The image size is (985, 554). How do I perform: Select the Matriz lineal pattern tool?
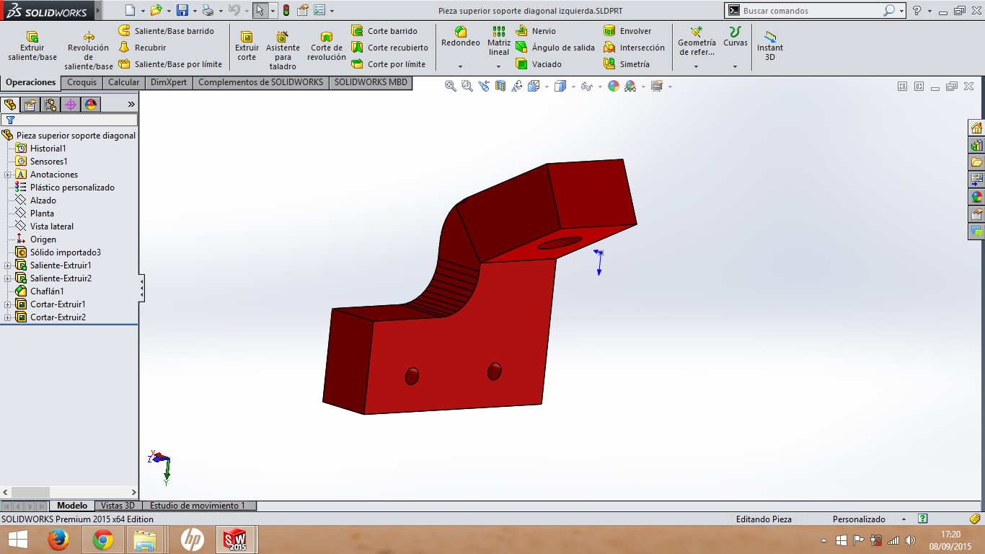(498, 41)
